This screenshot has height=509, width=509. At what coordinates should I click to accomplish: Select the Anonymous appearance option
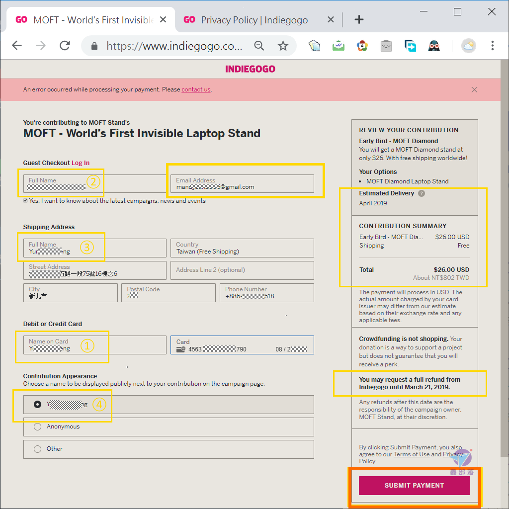[38, 426]
